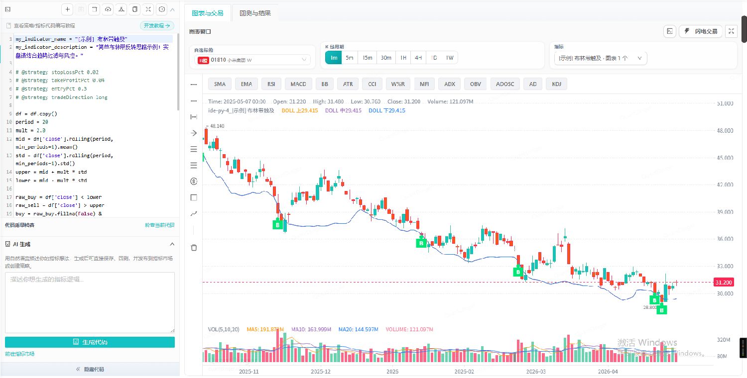The image size is (747, 378).
Task: Add the RSI indicator
Action: tap(271, 84)
